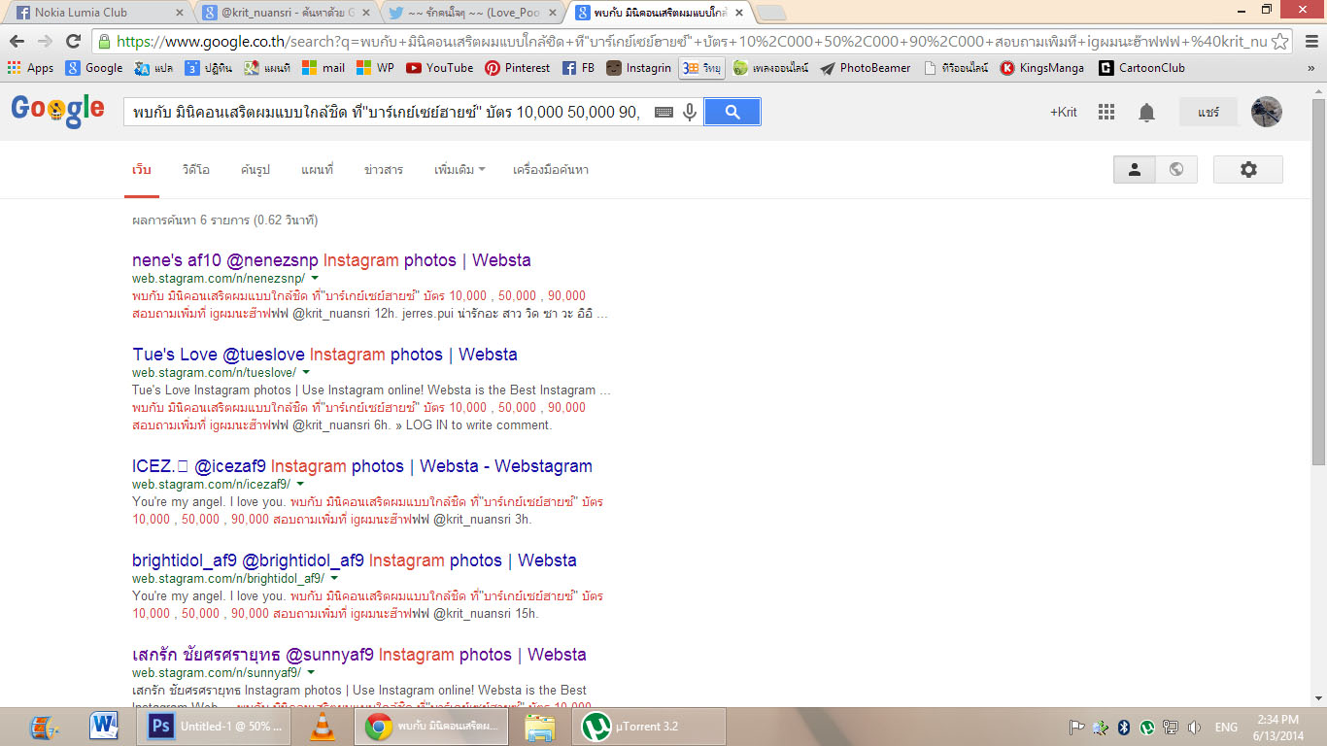Select the ข่าวสาร search tab
1327x746 pixels.
click(x=384, y=170)
